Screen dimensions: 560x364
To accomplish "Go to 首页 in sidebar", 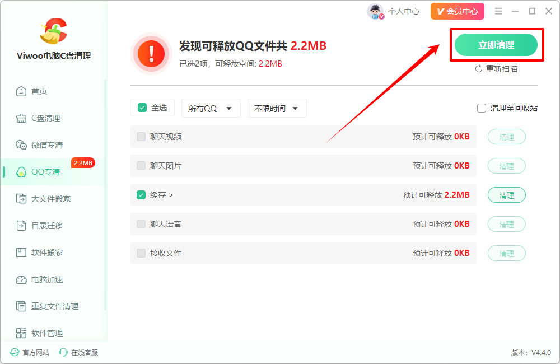I will pos(53,91).
